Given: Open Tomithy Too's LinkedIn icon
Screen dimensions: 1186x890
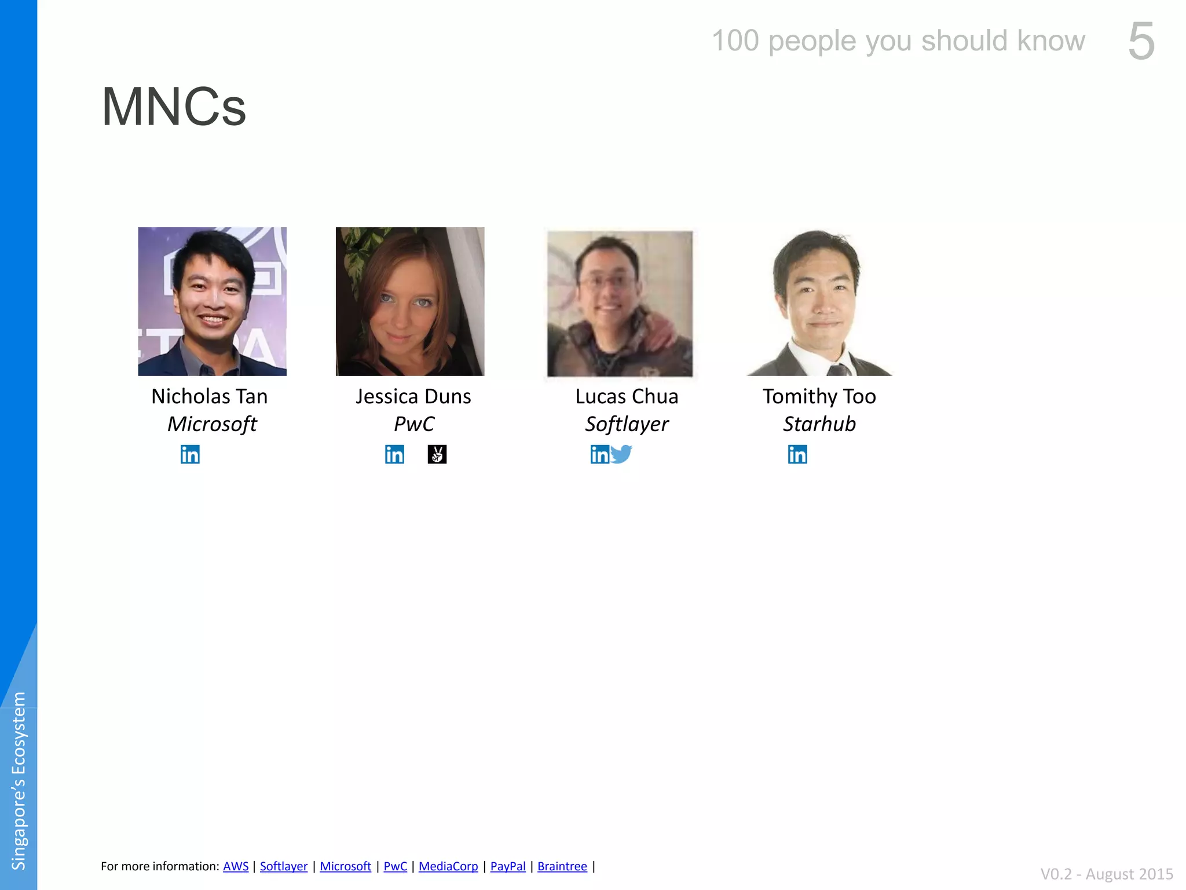Looking at the screenshot, I should point(797,454).
